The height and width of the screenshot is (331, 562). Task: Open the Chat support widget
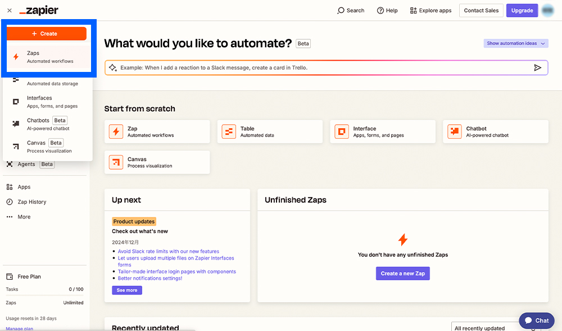(x=537, y=321)
